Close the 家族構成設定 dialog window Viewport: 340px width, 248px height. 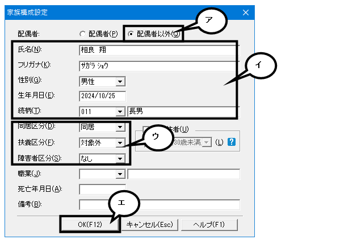tap(246, 12)
